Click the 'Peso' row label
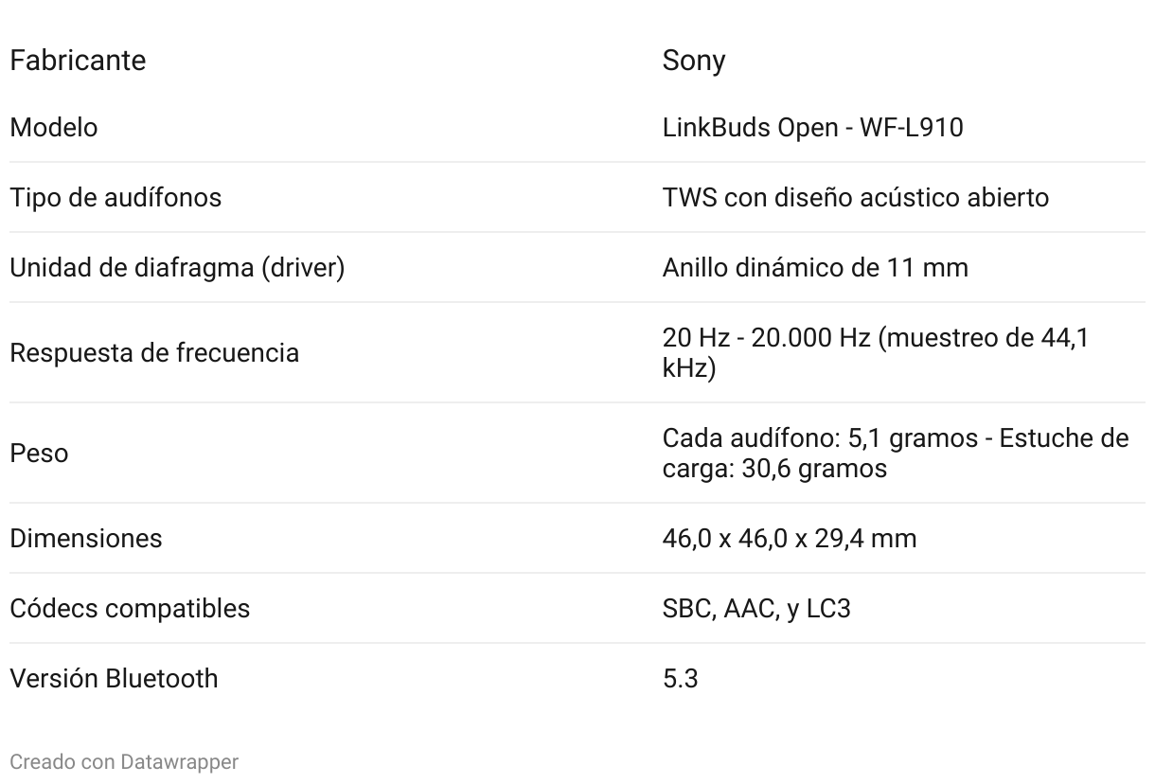Viewport: 1155px width, 784px height. pyautogui.click(x=39, y=454)
